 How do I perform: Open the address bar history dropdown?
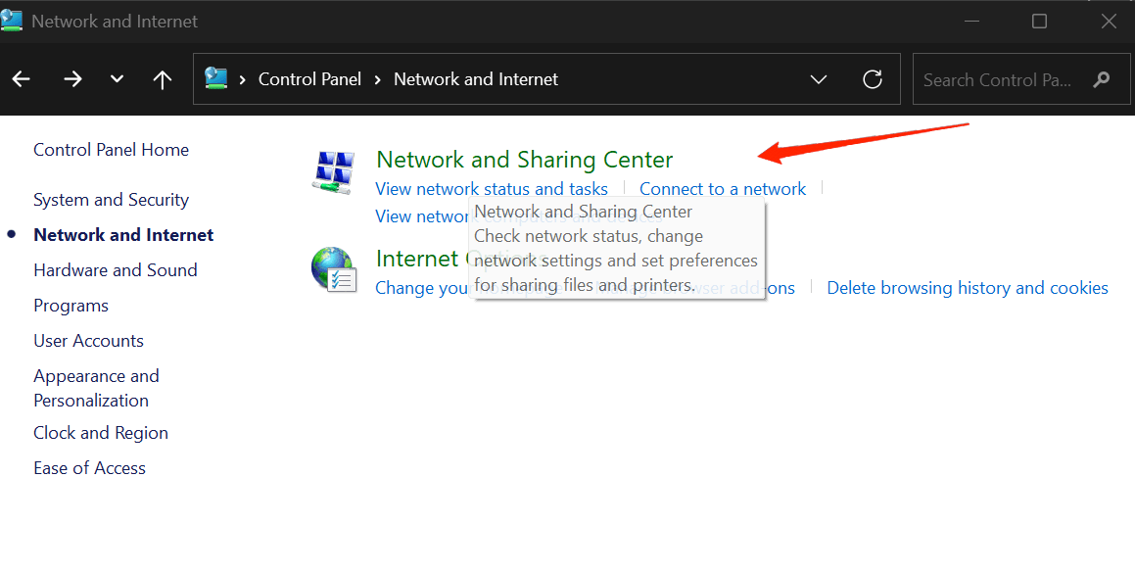tap(818, 78)
